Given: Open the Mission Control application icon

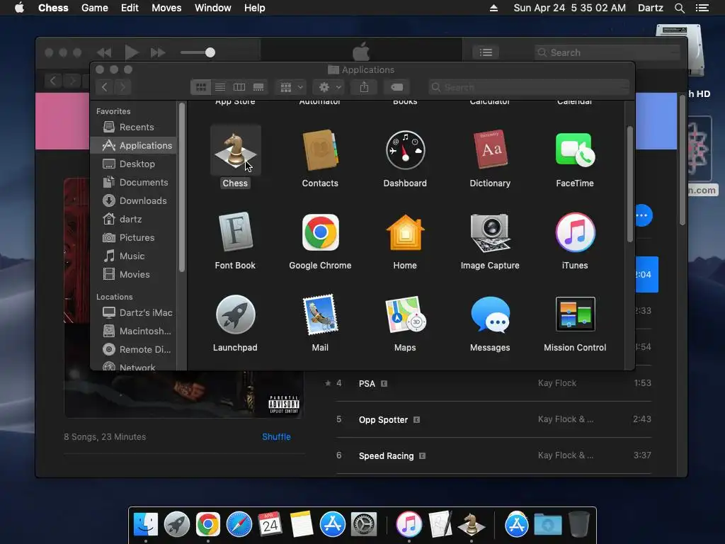Looking at the screenshot, I should point(575,314).
